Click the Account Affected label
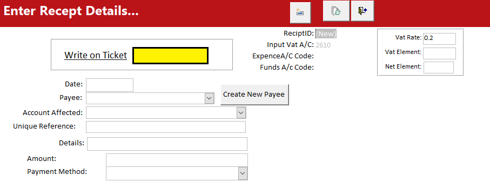The height and width of the screenshot is (195, 490). coord(53,112)
